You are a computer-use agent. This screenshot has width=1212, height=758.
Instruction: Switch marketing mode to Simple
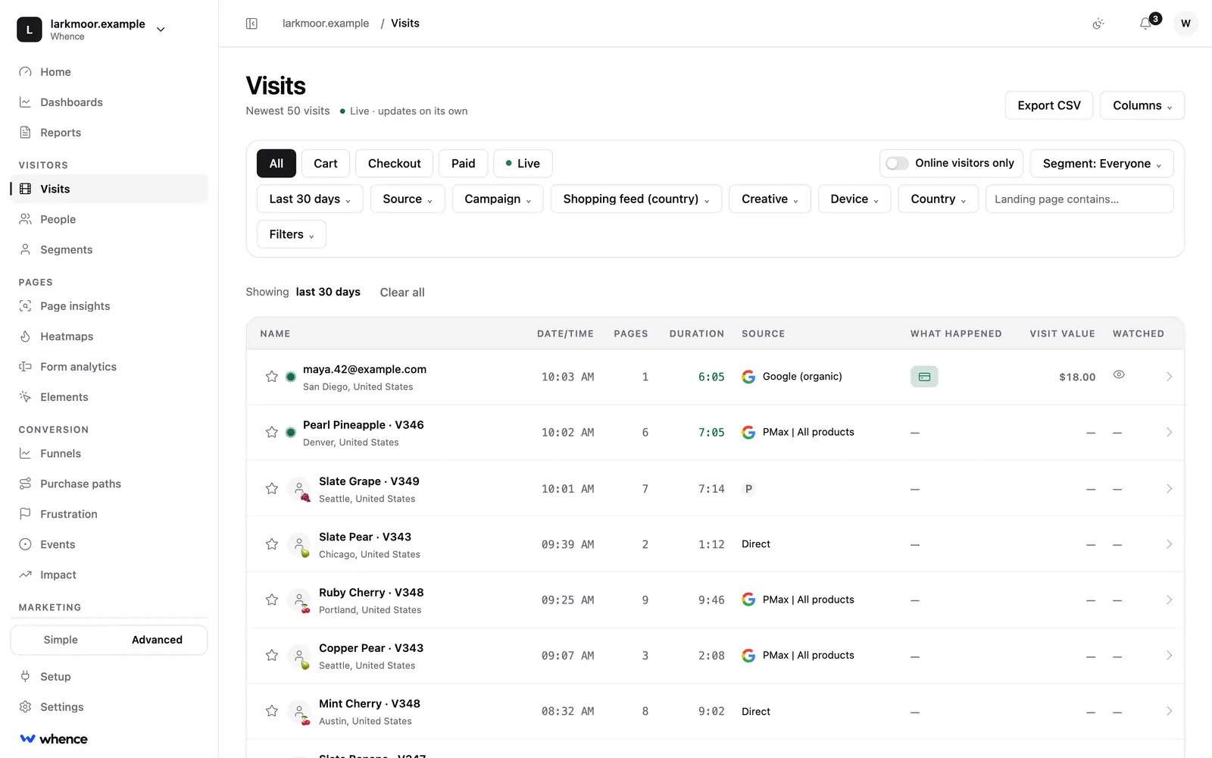click(x=61, y=640)
